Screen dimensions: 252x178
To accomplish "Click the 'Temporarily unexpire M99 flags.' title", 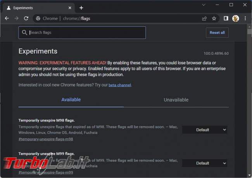I will click(x=47, y=154).
